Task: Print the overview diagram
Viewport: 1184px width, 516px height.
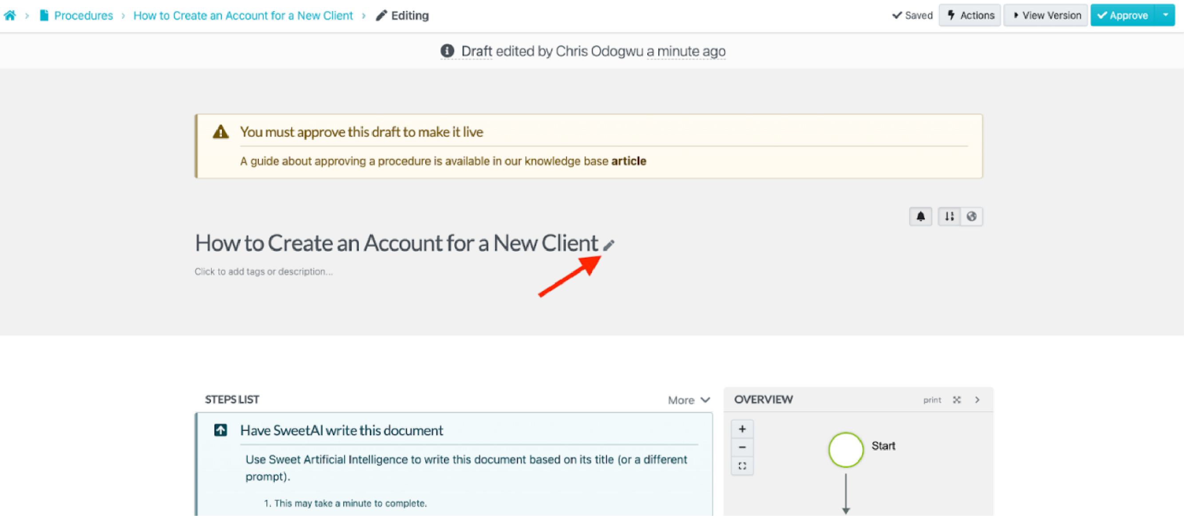Action: 932,400
